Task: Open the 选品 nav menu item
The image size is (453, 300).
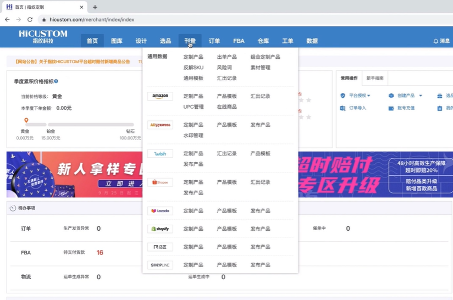Action: tap(165, 41)
